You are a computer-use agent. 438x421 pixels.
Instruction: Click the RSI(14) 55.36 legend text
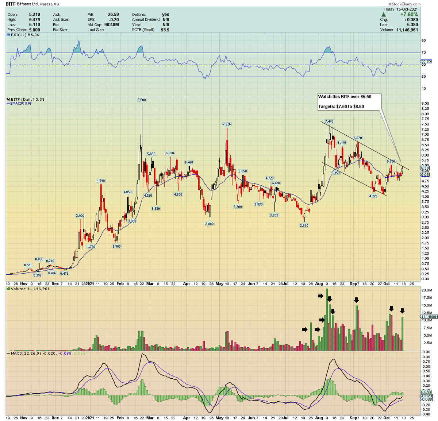pyautogui.click(x=25, y=35)
